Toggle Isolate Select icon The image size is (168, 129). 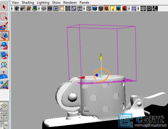(x=134, y=9)
